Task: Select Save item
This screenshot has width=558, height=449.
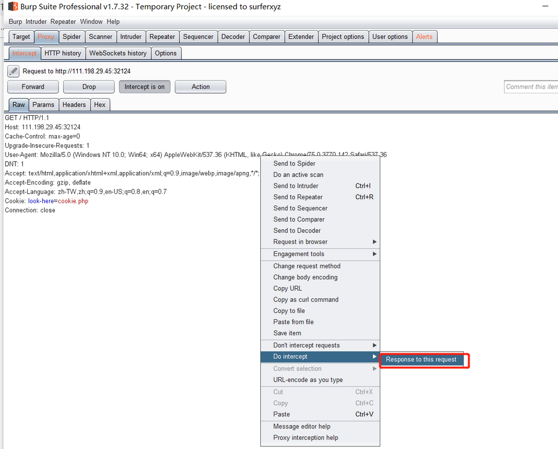Action: (320, 333)
